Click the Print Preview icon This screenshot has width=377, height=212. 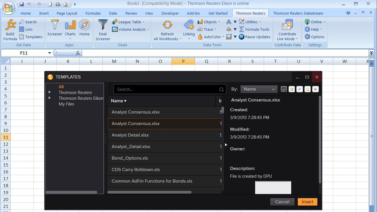click(65, 4)
